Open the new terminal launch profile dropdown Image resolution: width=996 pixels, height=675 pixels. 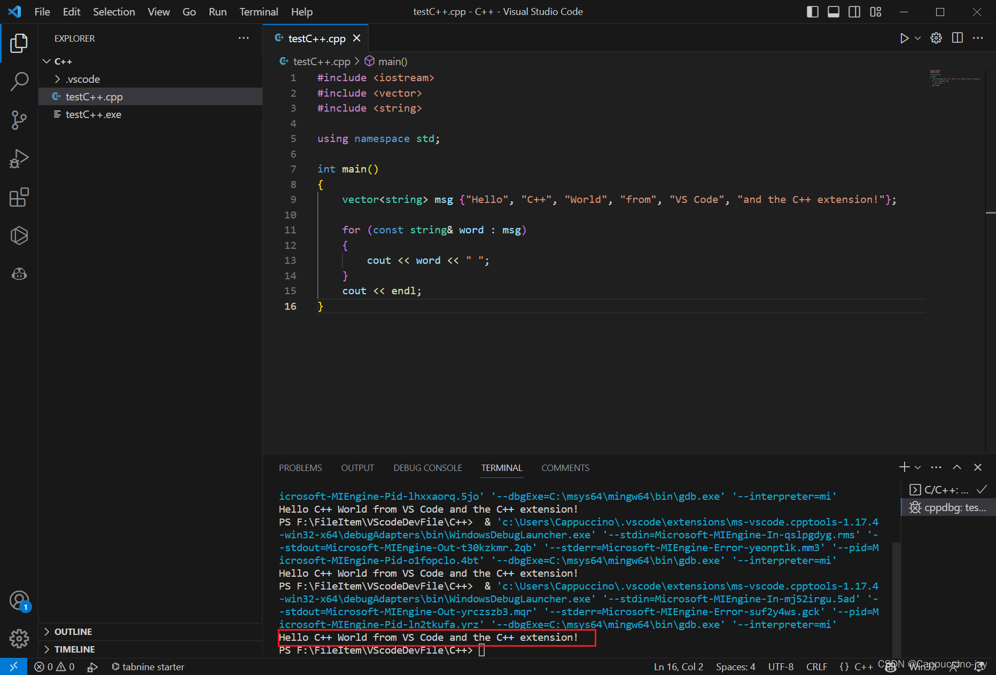pyautogui.click(x=917, y=467)
